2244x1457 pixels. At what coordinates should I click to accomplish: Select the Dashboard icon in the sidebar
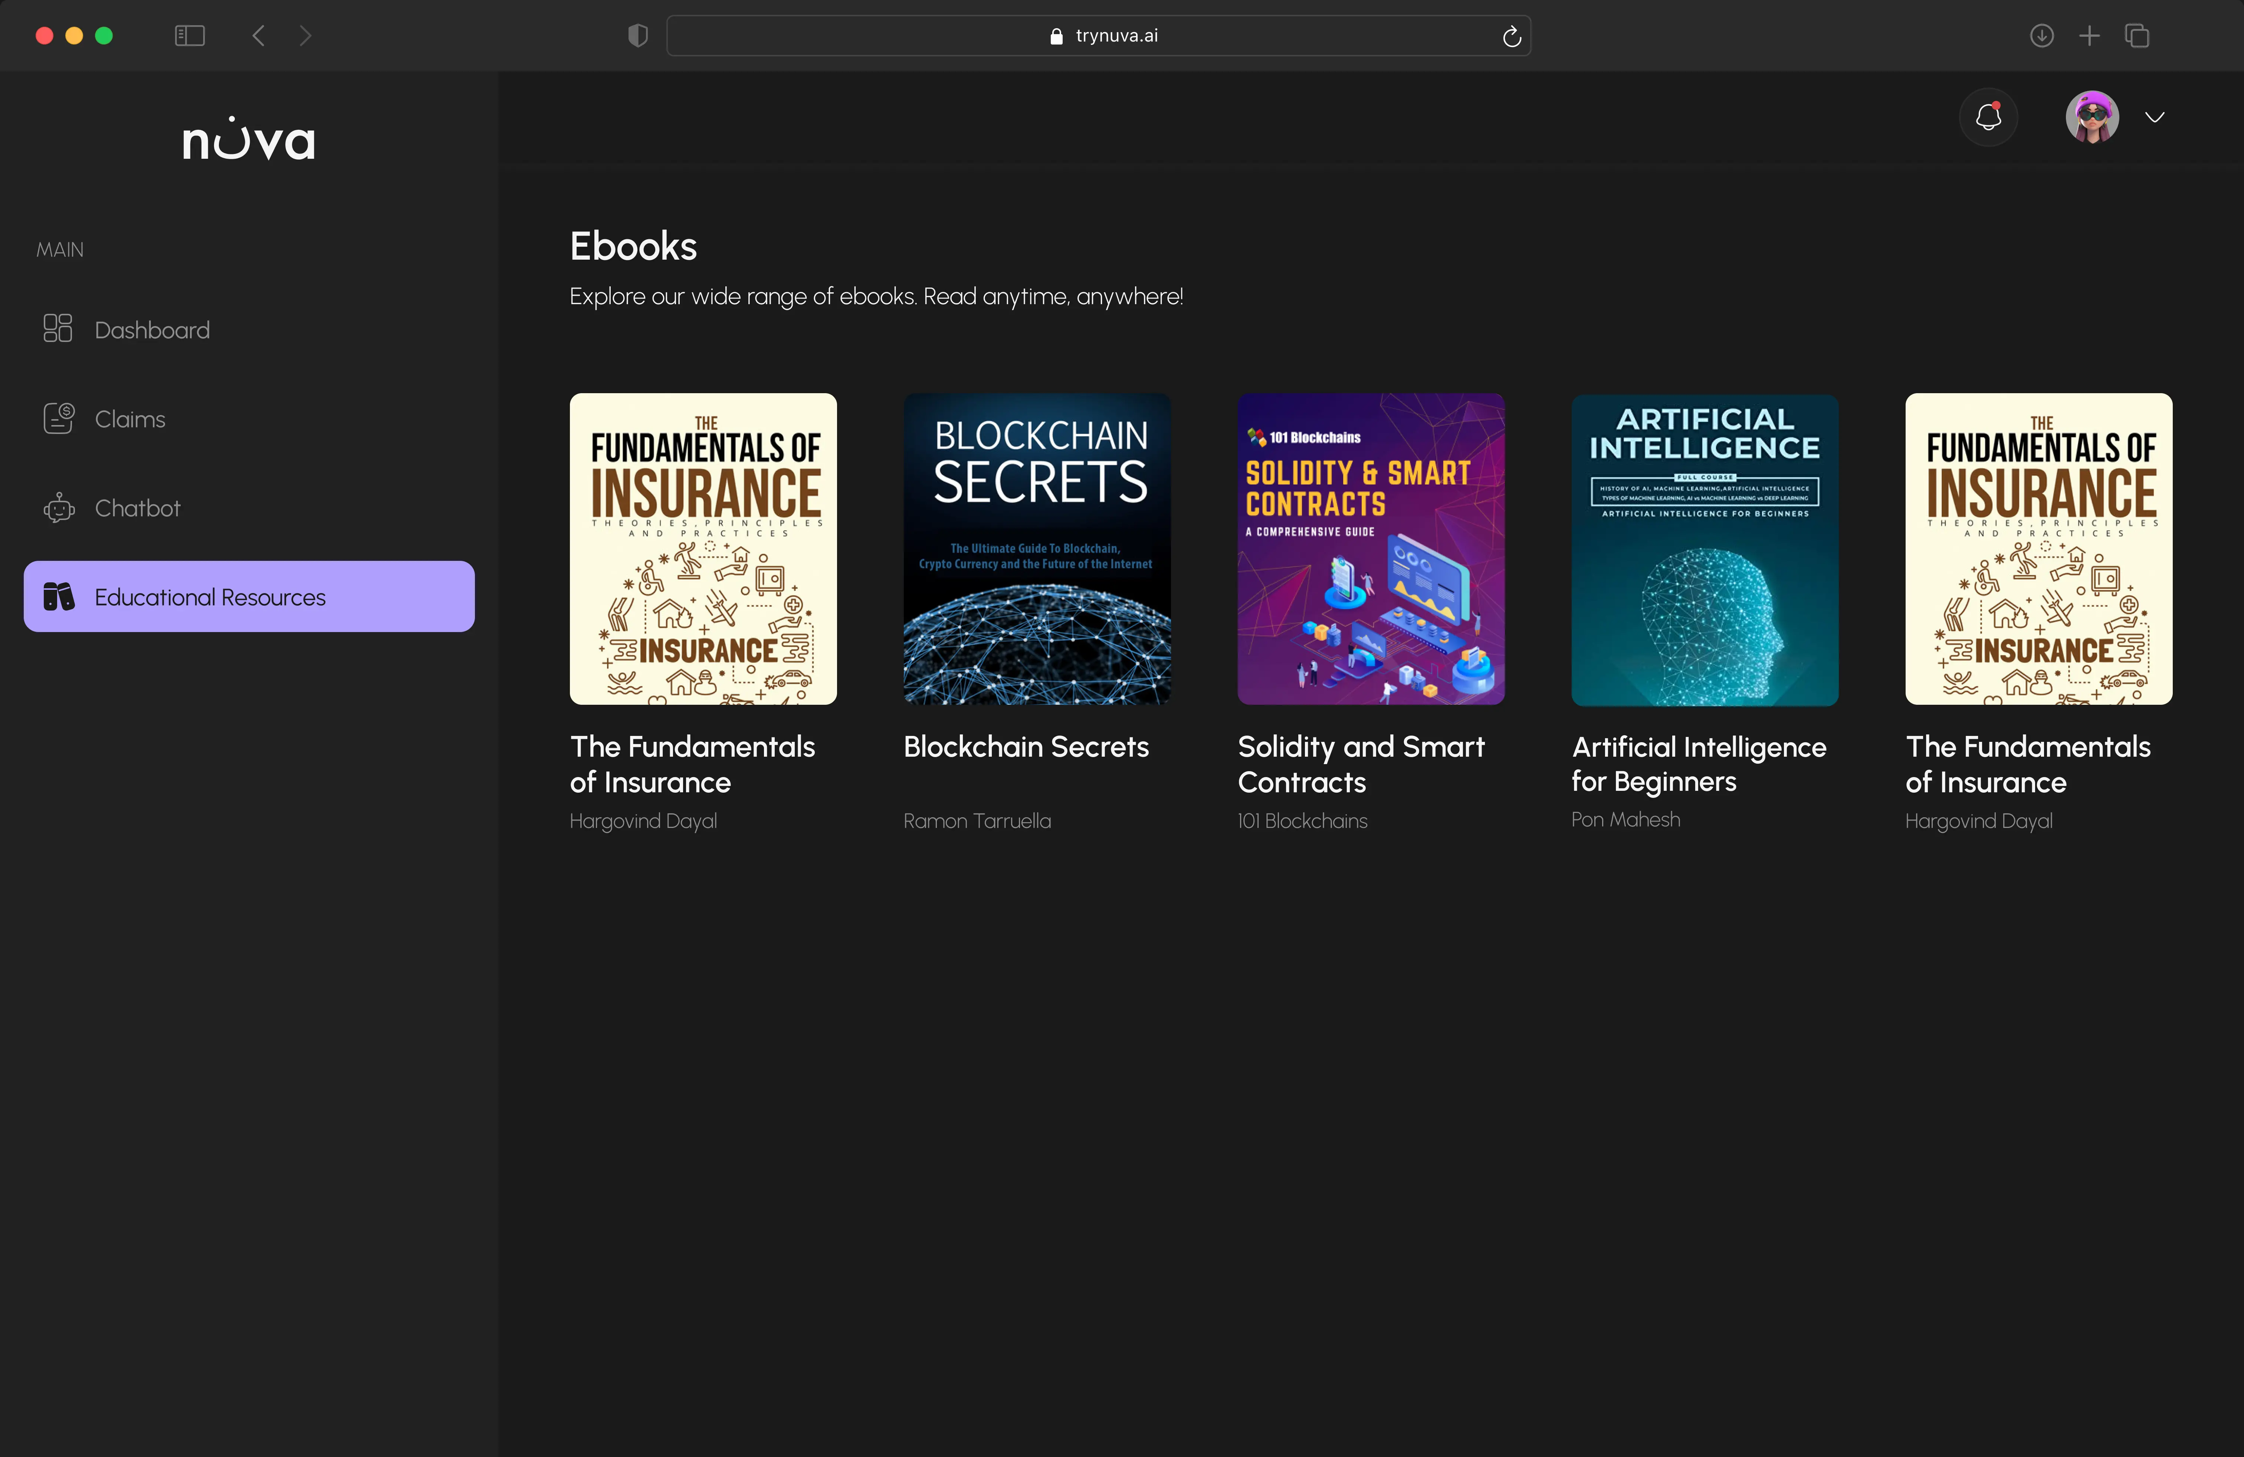[58, 328]
